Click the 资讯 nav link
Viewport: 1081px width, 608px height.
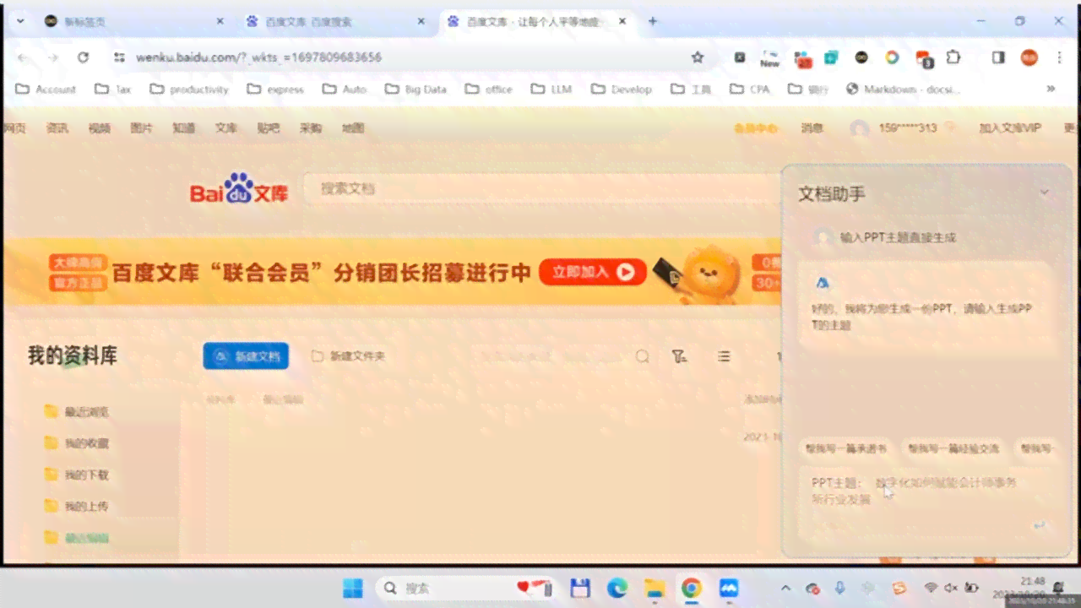tap(57, 128)
